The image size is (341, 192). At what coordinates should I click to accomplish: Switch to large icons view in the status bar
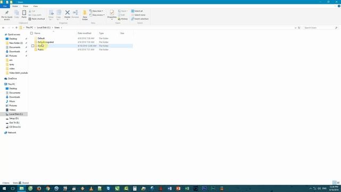click(338, 182)
